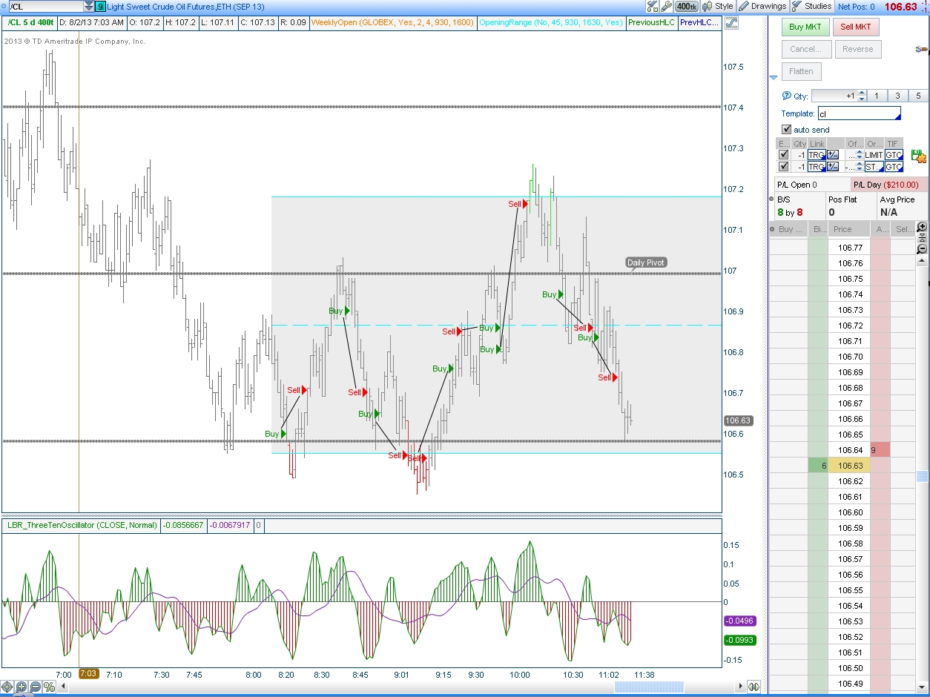Click second row plus/minus offset icon
Viewport: 930px width, 697px height.
click(833, 167)
